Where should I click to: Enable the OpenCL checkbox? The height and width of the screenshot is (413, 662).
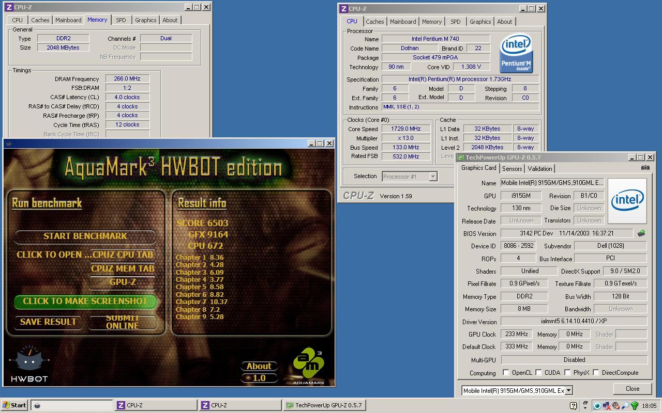click(506, 372)
